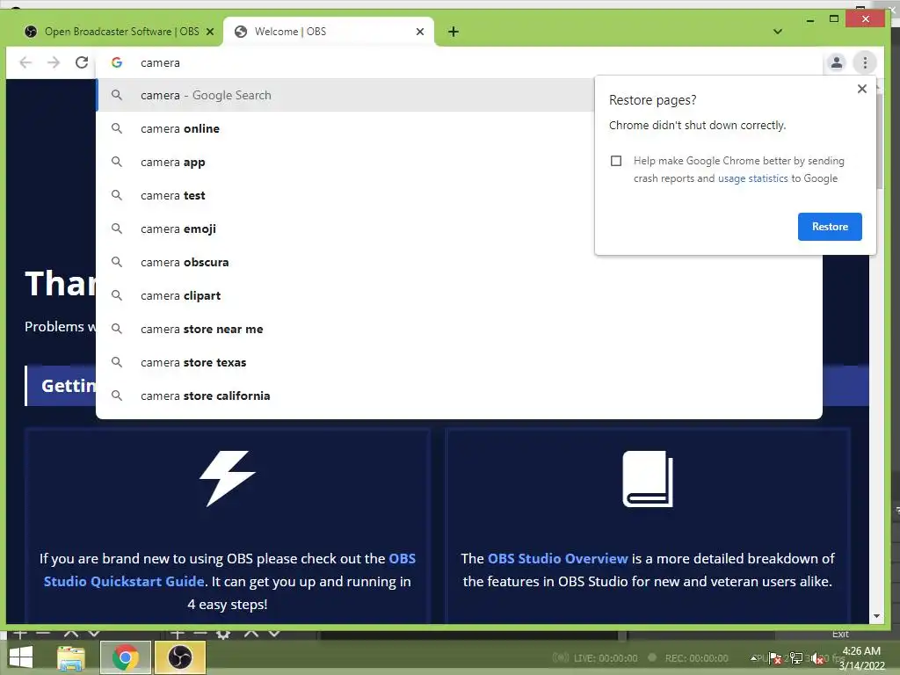Click in the address bar text camera
The height and width of the screenshot is (675, 900).
[160, 62]
